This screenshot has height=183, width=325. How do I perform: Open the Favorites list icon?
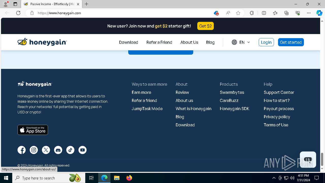275,13
